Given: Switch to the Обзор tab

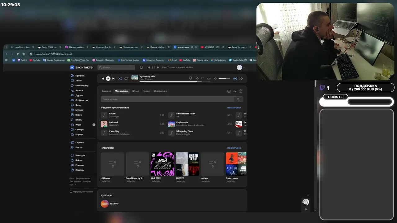Looking at the screenshot, I should click(136, 91).
